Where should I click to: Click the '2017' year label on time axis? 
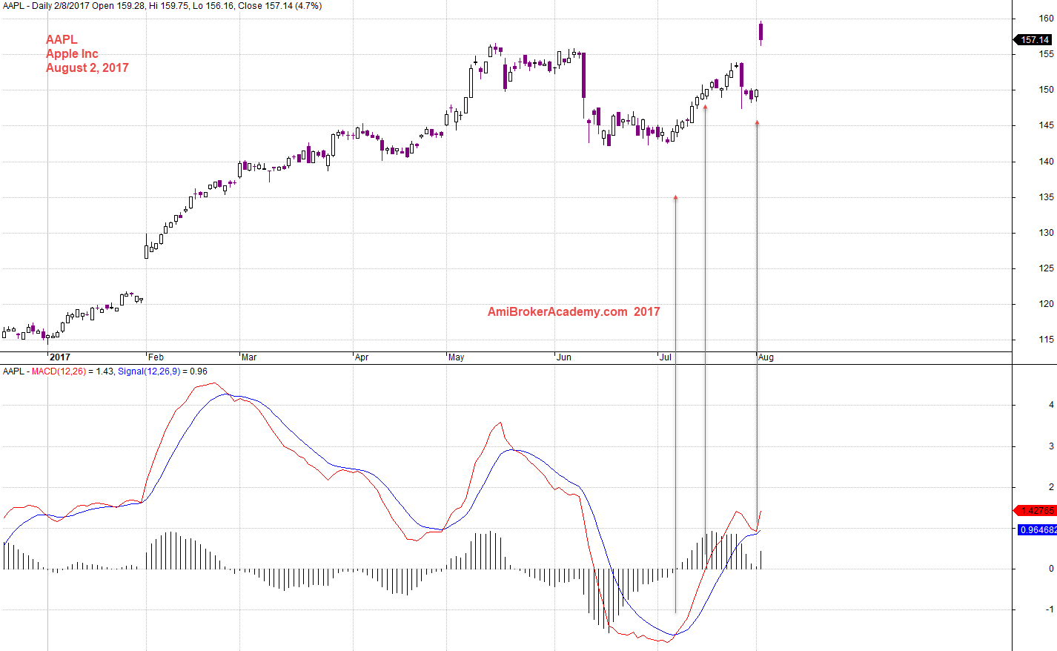[60, 357]
